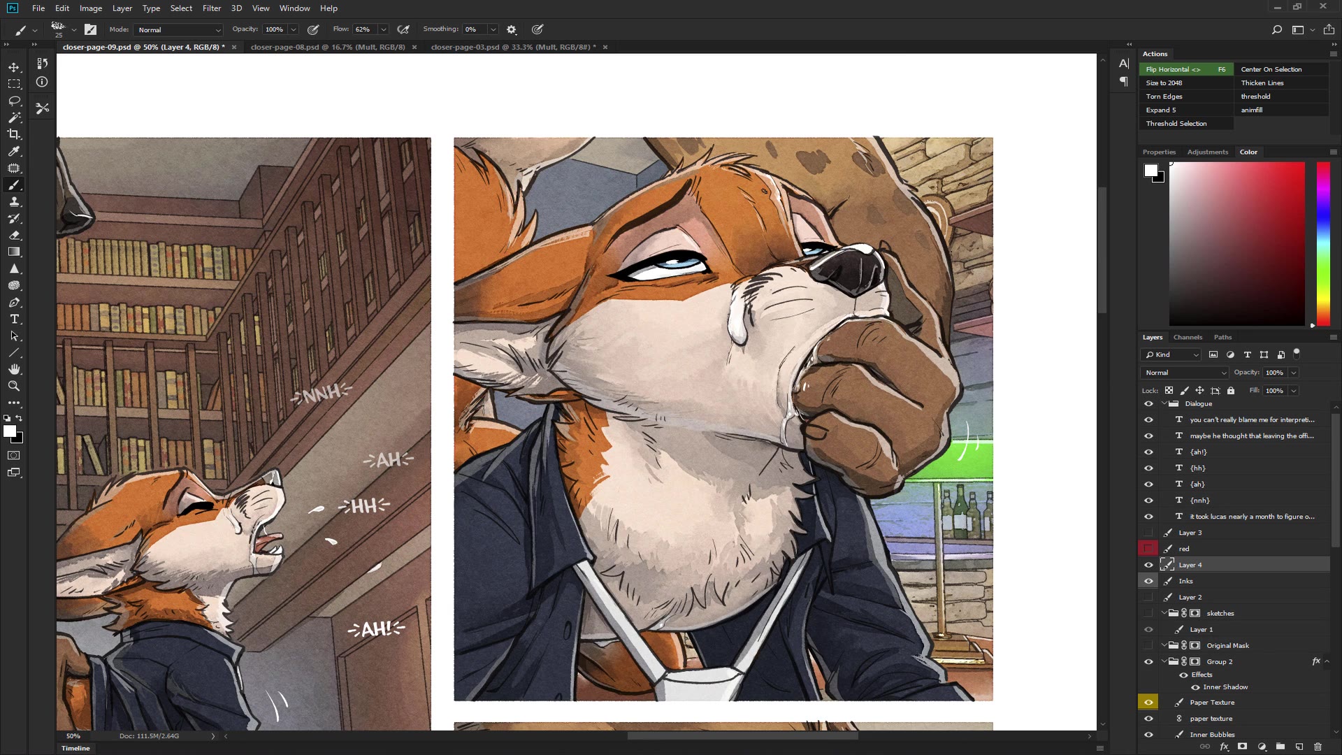The image size is (1342, 755).
Task: Hide the Dialogue group
Action: pyautogui.click(x=1148, y=404)
